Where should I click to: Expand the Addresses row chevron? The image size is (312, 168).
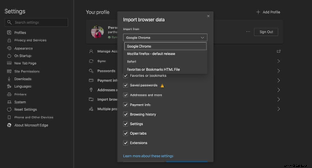click(x=279, y=90)
